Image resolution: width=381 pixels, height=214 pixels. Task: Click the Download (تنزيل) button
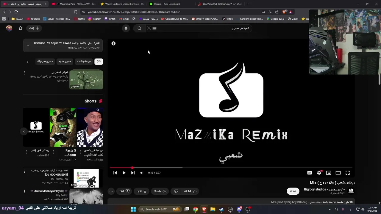(x=142, y=191)
